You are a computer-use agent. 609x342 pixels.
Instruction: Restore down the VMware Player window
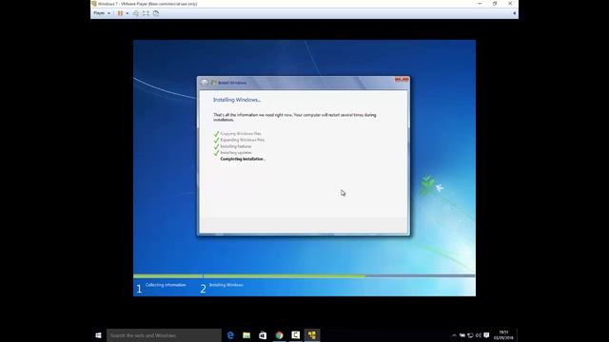tap(495, 4)
